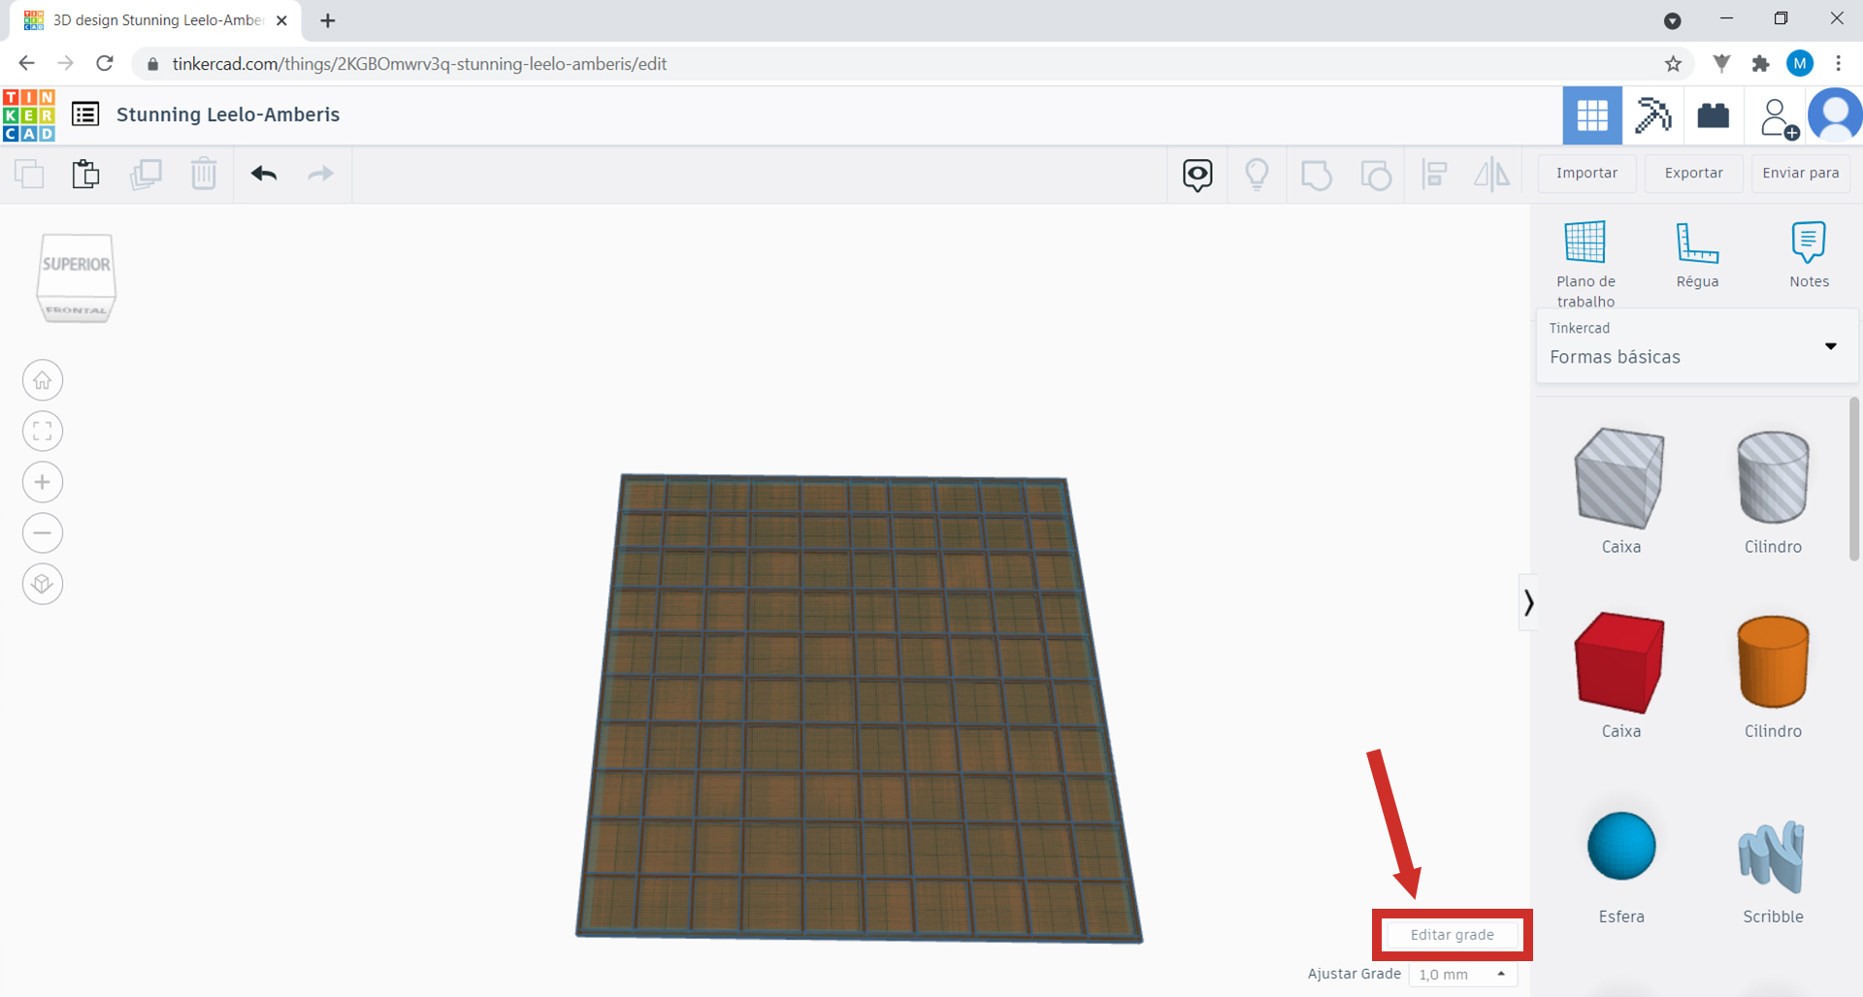The height and width of the screenshot is (997, 1863).
Task: Click the Align tool icon
Action: click(1434, 175)
